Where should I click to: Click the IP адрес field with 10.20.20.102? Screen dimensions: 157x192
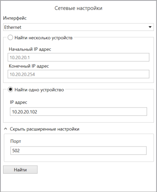click(x=78, y=112)
